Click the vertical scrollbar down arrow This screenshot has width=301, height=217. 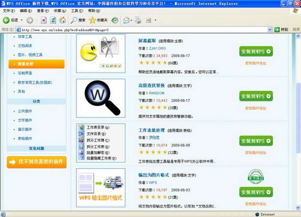point(298,208)
